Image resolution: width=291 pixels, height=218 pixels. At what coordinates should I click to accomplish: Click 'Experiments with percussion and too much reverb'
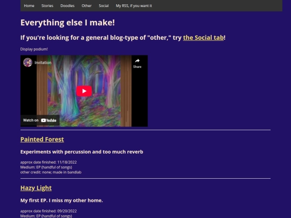82,152
